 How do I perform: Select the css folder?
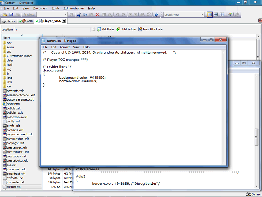point(9,52)
